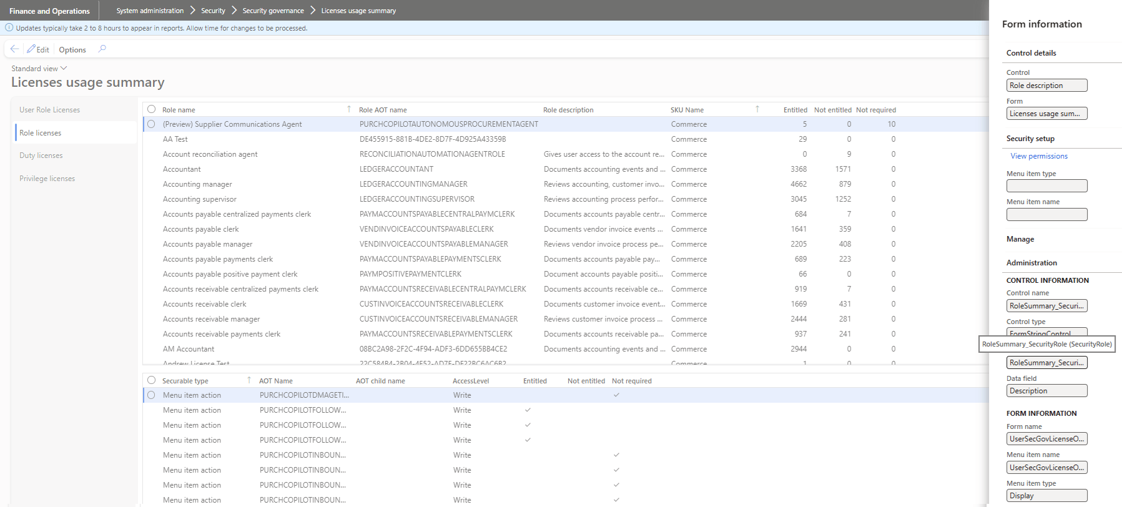Click the back arrow in the toolbar
The width and height of the screenshot is (1122, 507).
point(14,49)
